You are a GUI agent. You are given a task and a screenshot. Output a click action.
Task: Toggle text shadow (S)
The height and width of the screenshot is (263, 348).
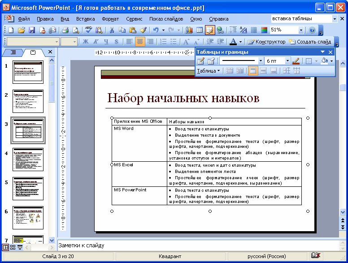(x=116, y=42)
